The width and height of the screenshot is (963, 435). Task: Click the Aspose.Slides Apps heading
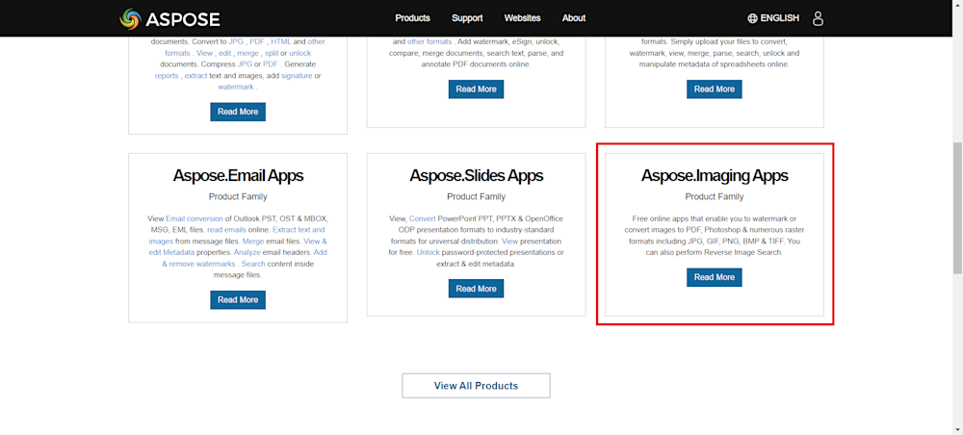476,175
